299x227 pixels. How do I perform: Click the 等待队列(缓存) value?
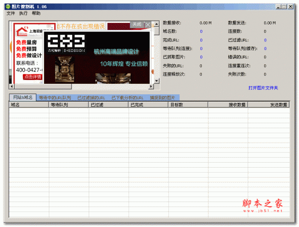[x=265, y=48]
